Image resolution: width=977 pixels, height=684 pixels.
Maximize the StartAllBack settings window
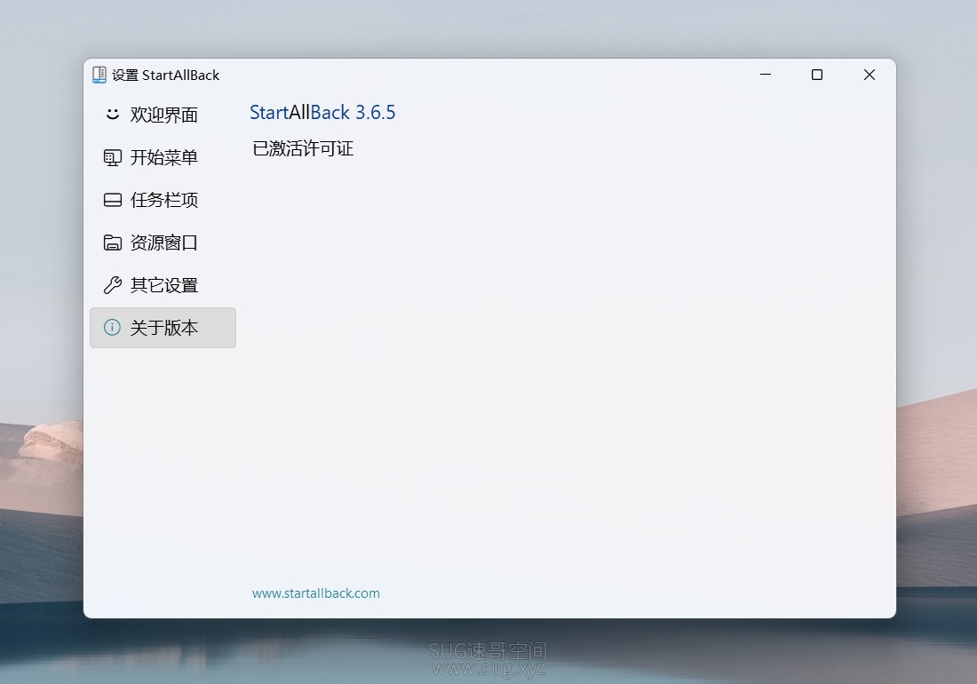(x=817, y=75)
